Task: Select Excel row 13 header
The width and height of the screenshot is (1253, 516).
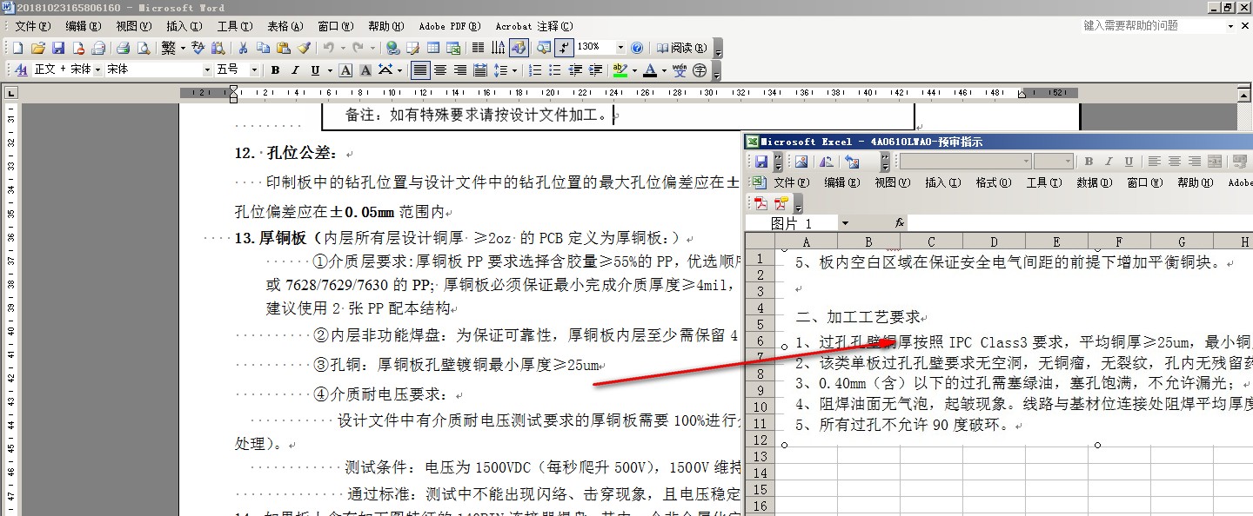Action: pos(761,457)
